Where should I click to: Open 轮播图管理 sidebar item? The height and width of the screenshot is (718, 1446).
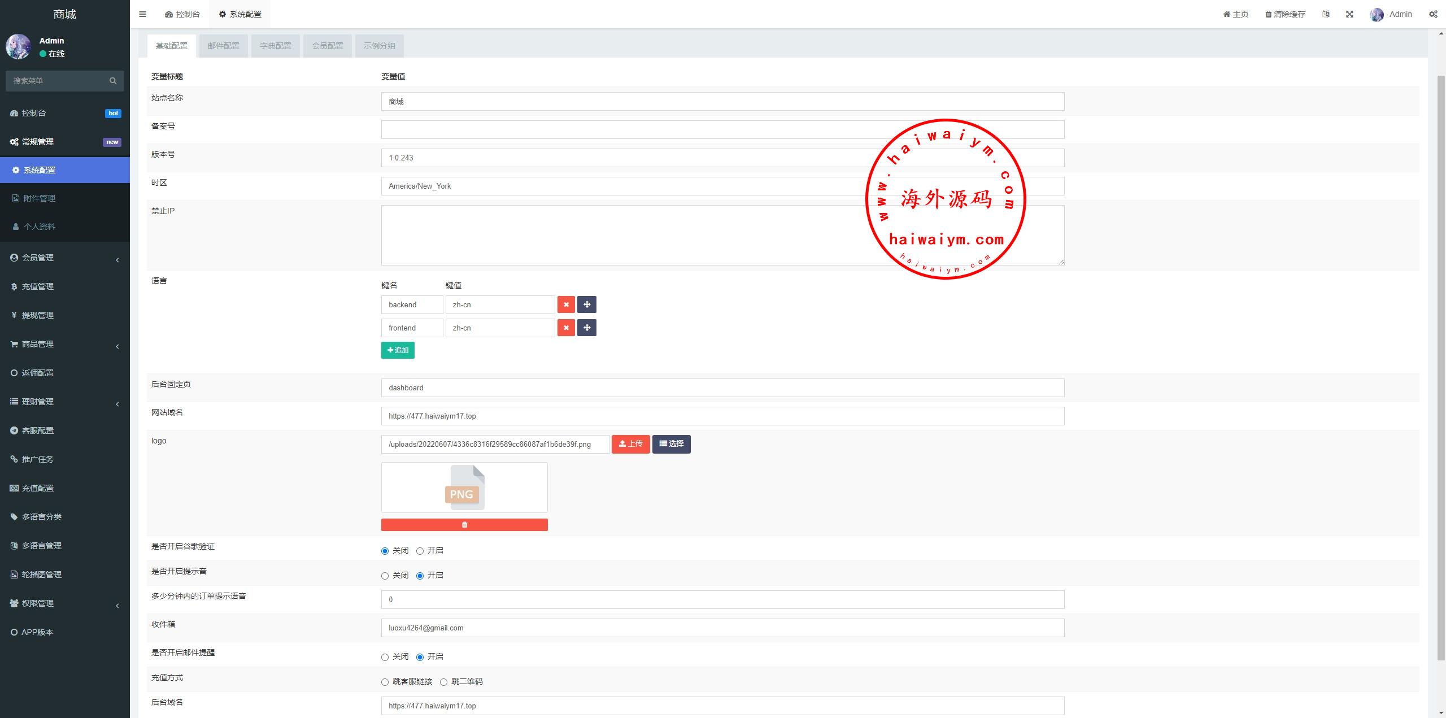click(65, 575)
